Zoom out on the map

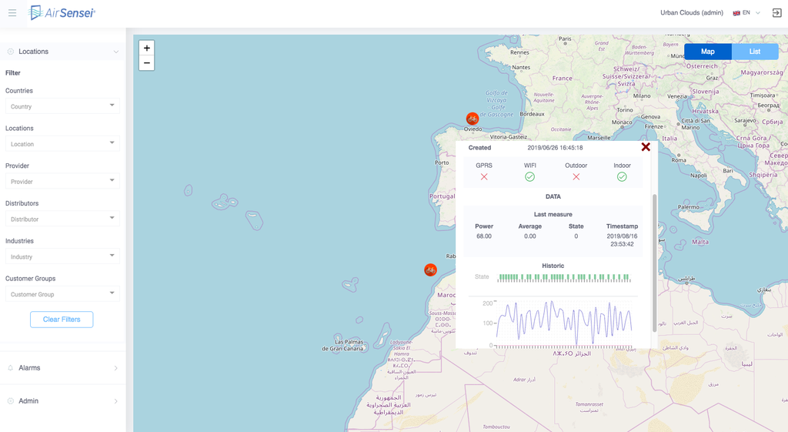[146, 63]
